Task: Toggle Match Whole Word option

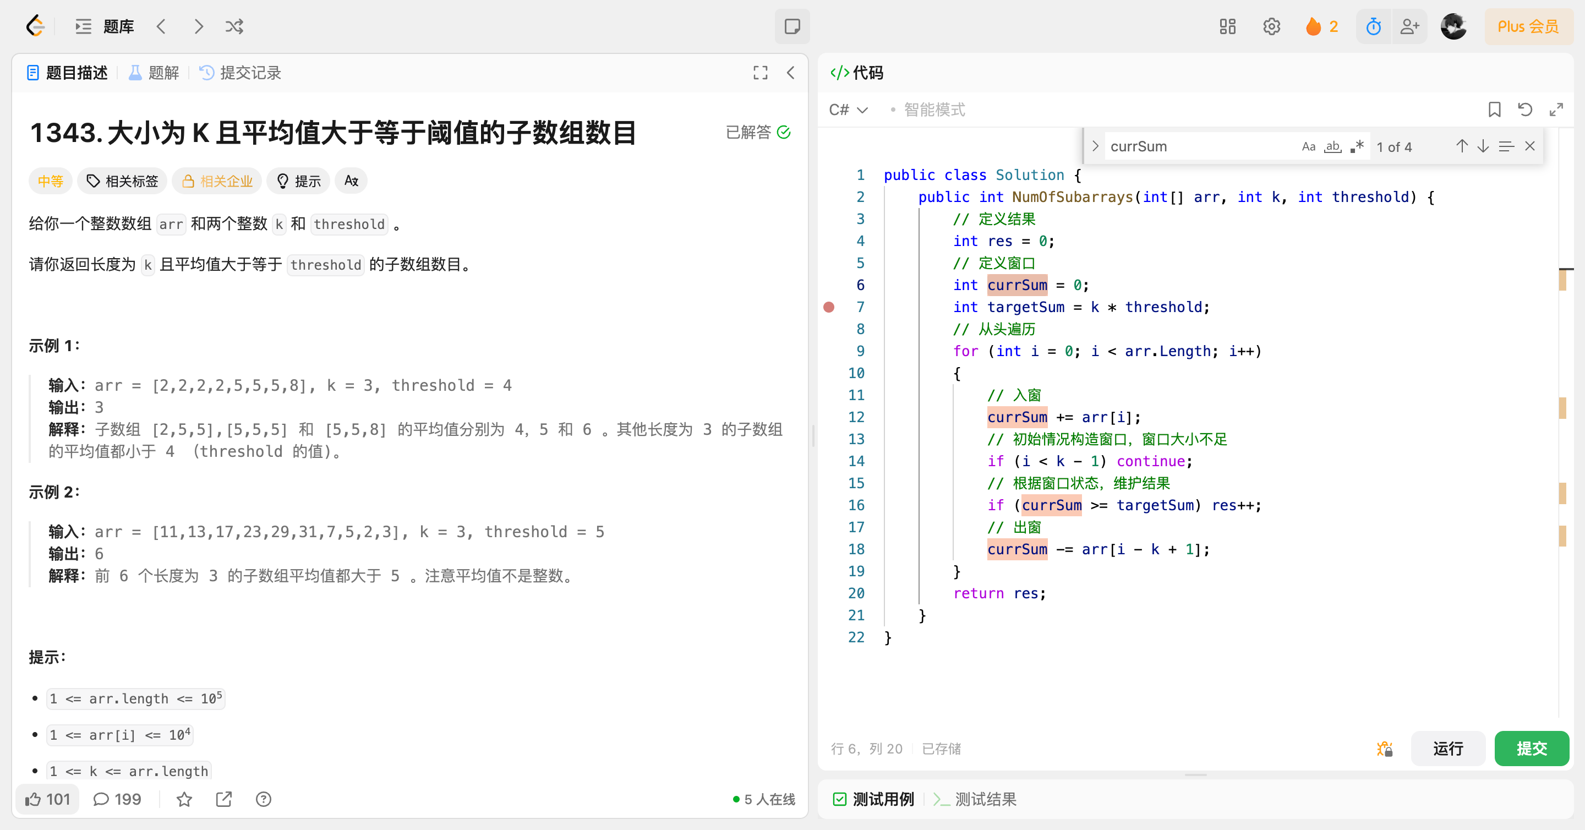Action: click(1332, 146)
